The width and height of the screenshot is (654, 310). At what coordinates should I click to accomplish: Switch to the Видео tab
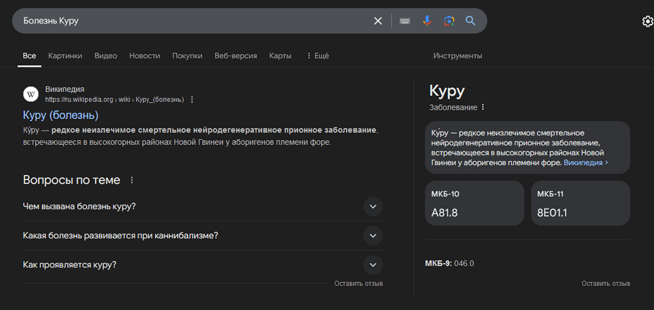[x=105, y=55]
